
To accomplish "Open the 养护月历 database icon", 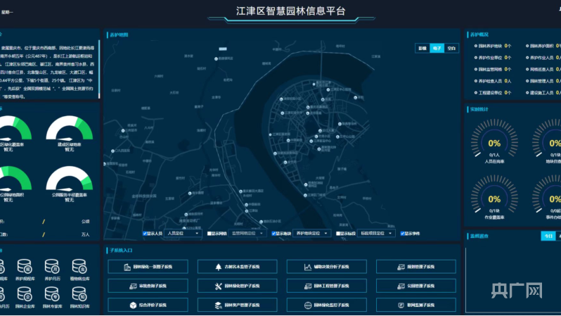I will point(52,267).
